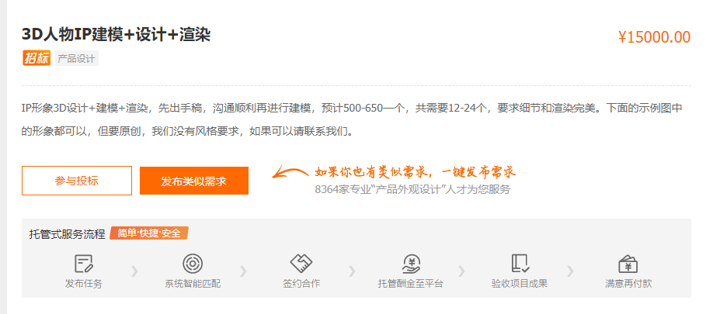Screen dimensions: 706x314
Task: Click the ¥15000.00 price amount
Action: [654, 37]
